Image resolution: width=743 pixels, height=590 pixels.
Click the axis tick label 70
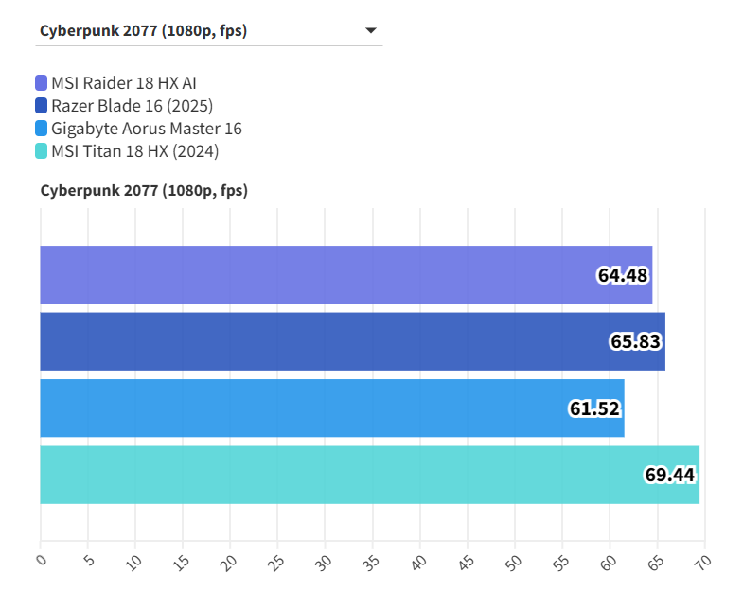(703, 562)
